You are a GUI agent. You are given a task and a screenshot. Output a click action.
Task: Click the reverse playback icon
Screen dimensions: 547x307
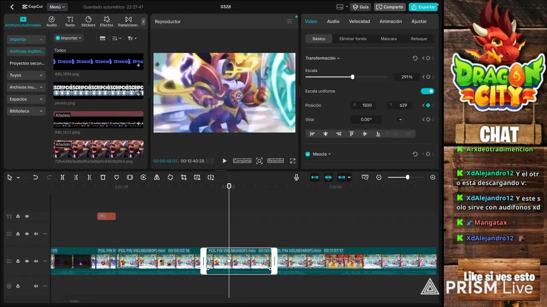pyautogui.click(x=144, y=177)
